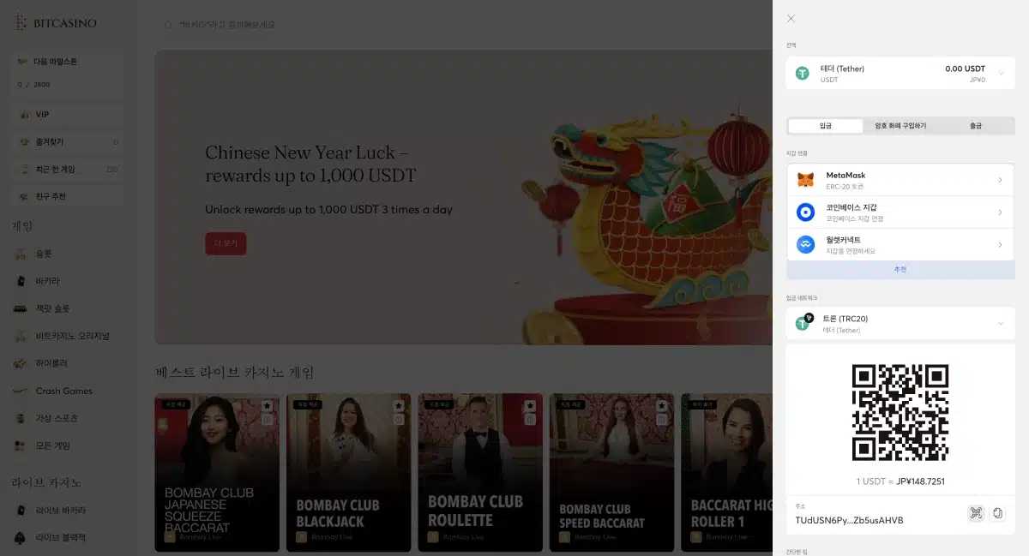
Task: Click the search magnifier icon
Action: tap(169, 25)
